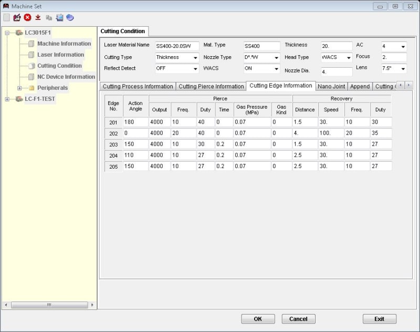The width and height of the screenshot is (420, 332).
Task: Select the Cutting Condition tree item
Action: pos(59,66)
